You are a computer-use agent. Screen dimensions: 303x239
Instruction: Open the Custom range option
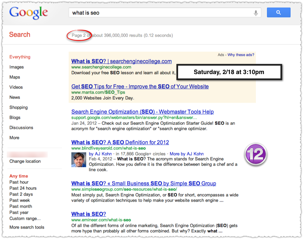tap(25, 218)
